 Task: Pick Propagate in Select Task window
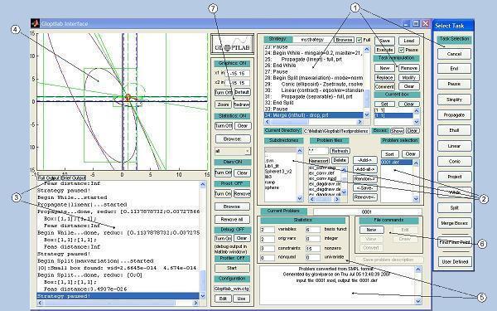pos(454,115)
